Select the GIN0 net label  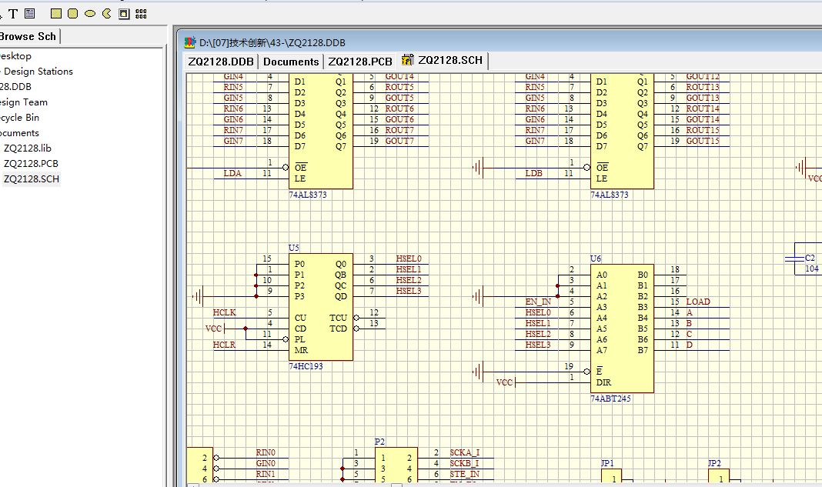[266, 463]
